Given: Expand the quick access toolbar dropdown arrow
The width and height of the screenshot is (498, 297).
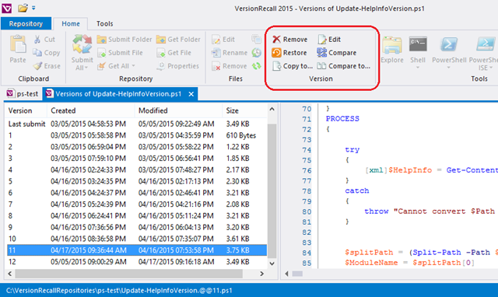Looking at the screenshot, I should (x=33, y=8).
